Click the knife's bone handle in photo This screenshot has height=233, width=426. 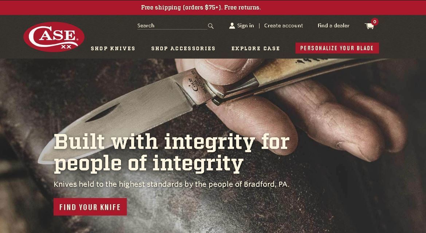(312, 70)
